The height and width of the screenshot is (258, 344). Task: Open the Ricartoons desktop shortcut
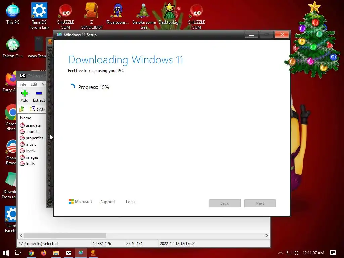coord(118,13)
